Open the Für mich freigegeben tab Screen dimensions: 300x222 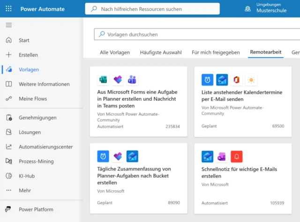click(216, 52)
